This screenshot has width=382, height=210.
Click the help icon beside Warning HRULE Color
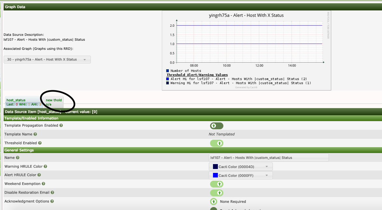pos(45,166)
